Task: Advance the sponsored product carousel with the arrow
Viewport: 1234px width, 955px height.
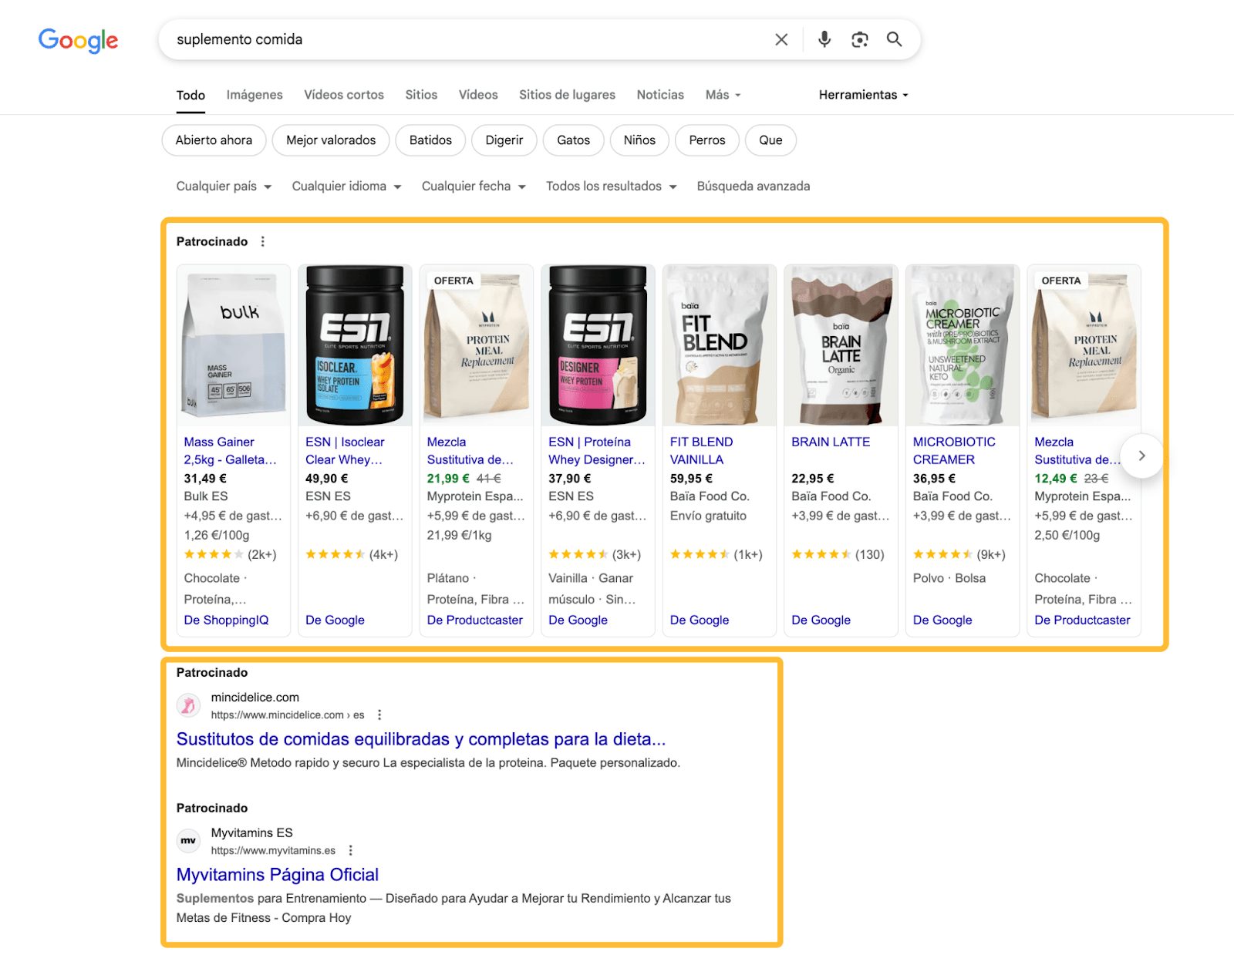Action: pos(1142,456)
